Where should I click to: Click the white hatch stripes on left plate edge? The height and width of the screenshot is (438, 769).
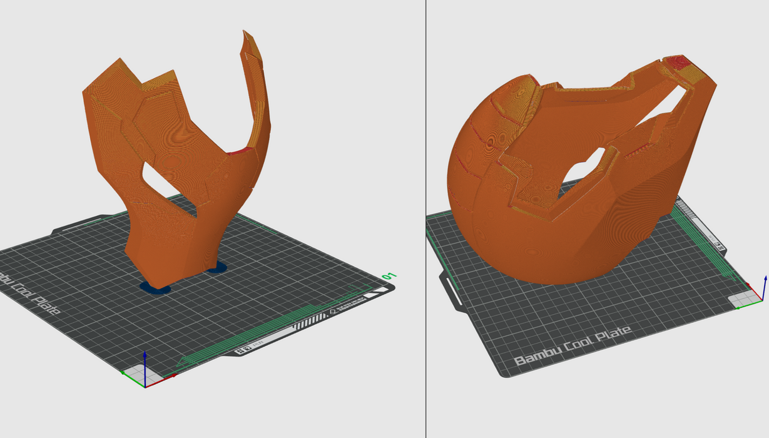pos(310,321)
